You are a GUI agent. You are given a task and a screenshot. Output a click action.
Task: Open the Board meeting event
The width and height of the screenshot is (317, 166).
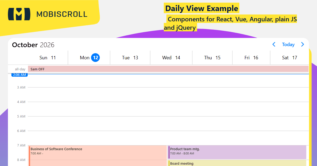pyautogui.click(x=237, y=163)
